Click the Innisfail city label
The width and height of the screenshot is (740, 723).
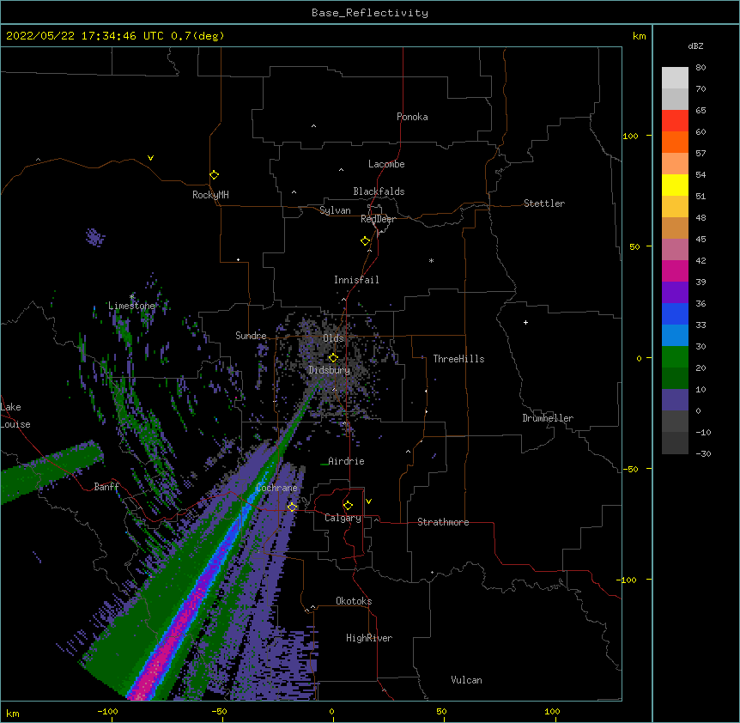click(356, 280)
